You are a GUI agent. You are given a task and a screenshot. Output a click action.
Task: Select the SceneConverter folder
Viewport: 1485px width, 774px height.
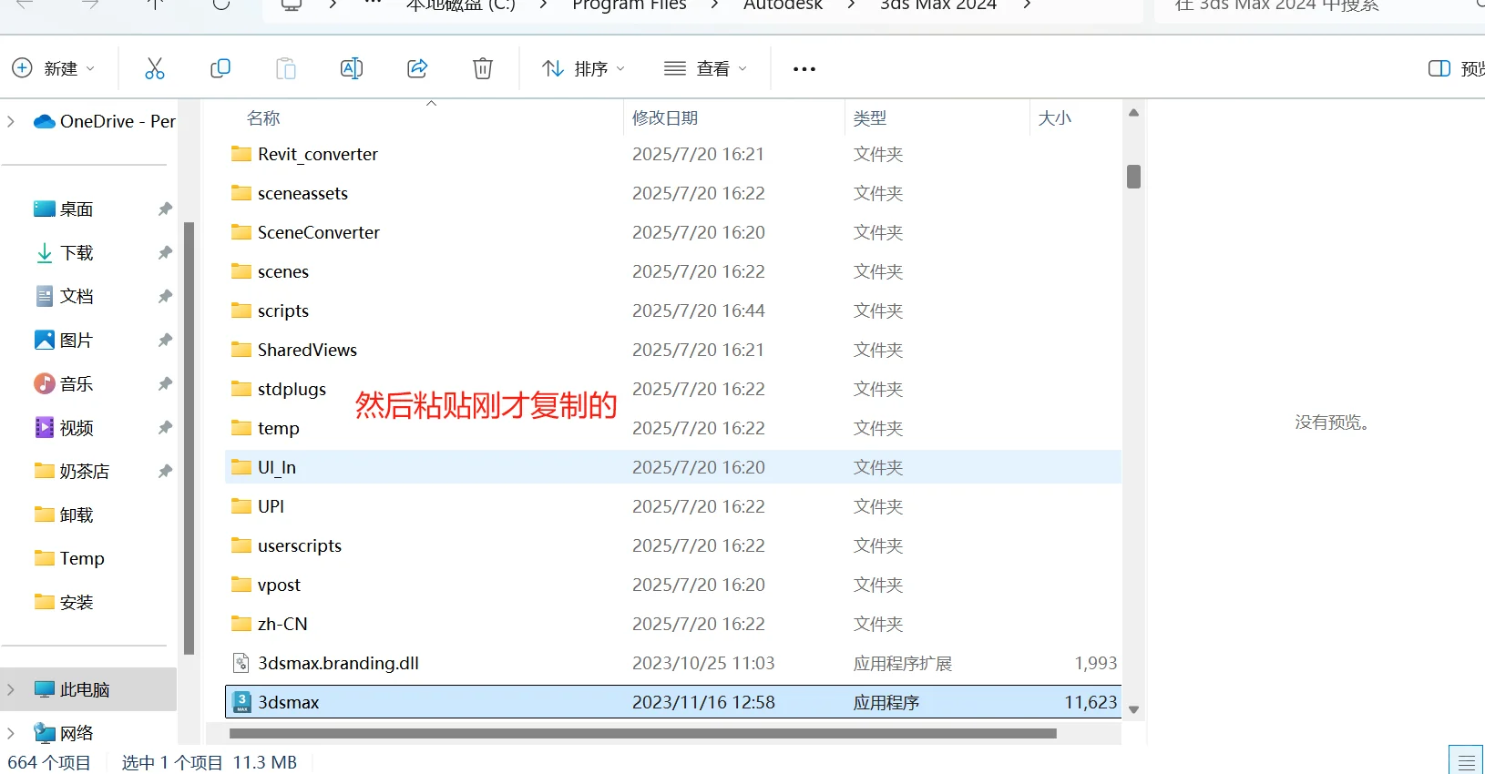pyautogui.click(x=672, y=232)
